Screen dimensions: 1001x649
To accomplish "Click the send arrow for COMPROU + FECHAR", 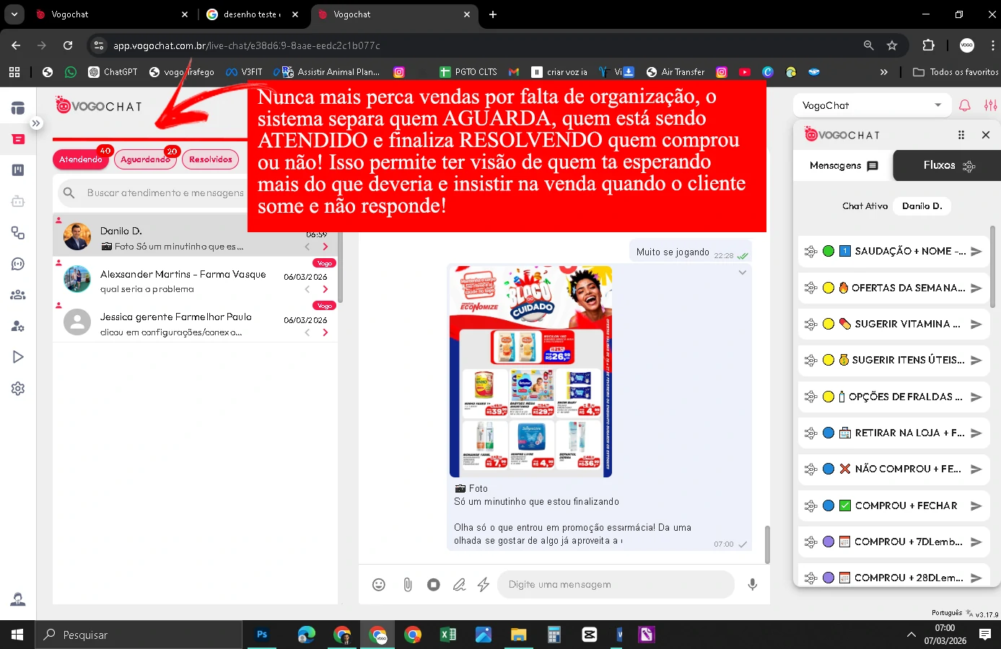I will click(976, 505).
